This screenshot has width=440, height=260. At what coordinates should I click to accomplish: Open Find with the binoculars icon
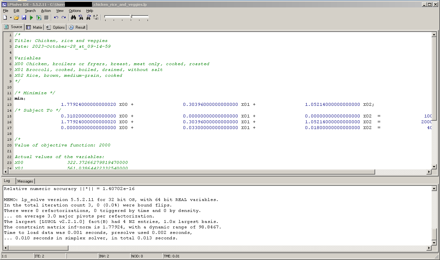pos(74,17)
